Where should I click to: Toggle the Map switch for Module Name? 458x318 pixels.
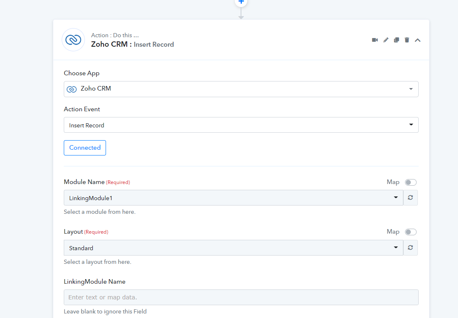click(x=410, y=182)
